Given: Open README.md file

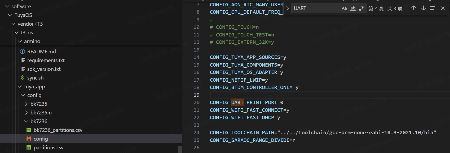Looking at the screenshot, I should coord(41,52).
